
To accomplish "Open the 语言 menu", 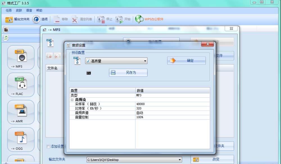I will [29, 10].
